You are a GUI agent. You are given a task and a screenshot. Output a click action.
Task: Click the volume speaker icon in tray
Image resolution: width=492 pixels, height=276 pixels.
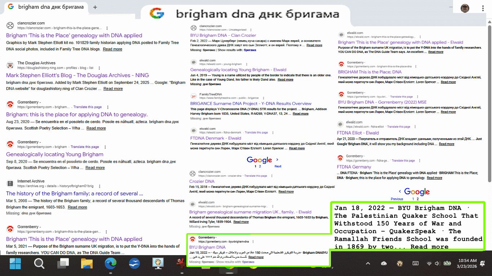437,263
